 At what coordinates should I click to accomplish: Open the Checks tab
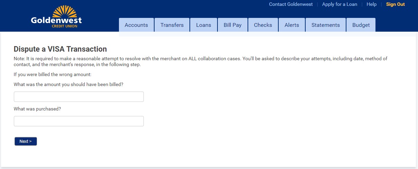263,25
